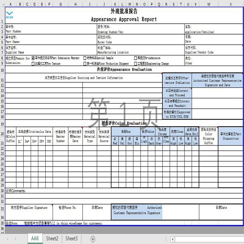Open the Sheet3 tab
The width and height of the screenshot is (244, 244).
pos(71,238)
